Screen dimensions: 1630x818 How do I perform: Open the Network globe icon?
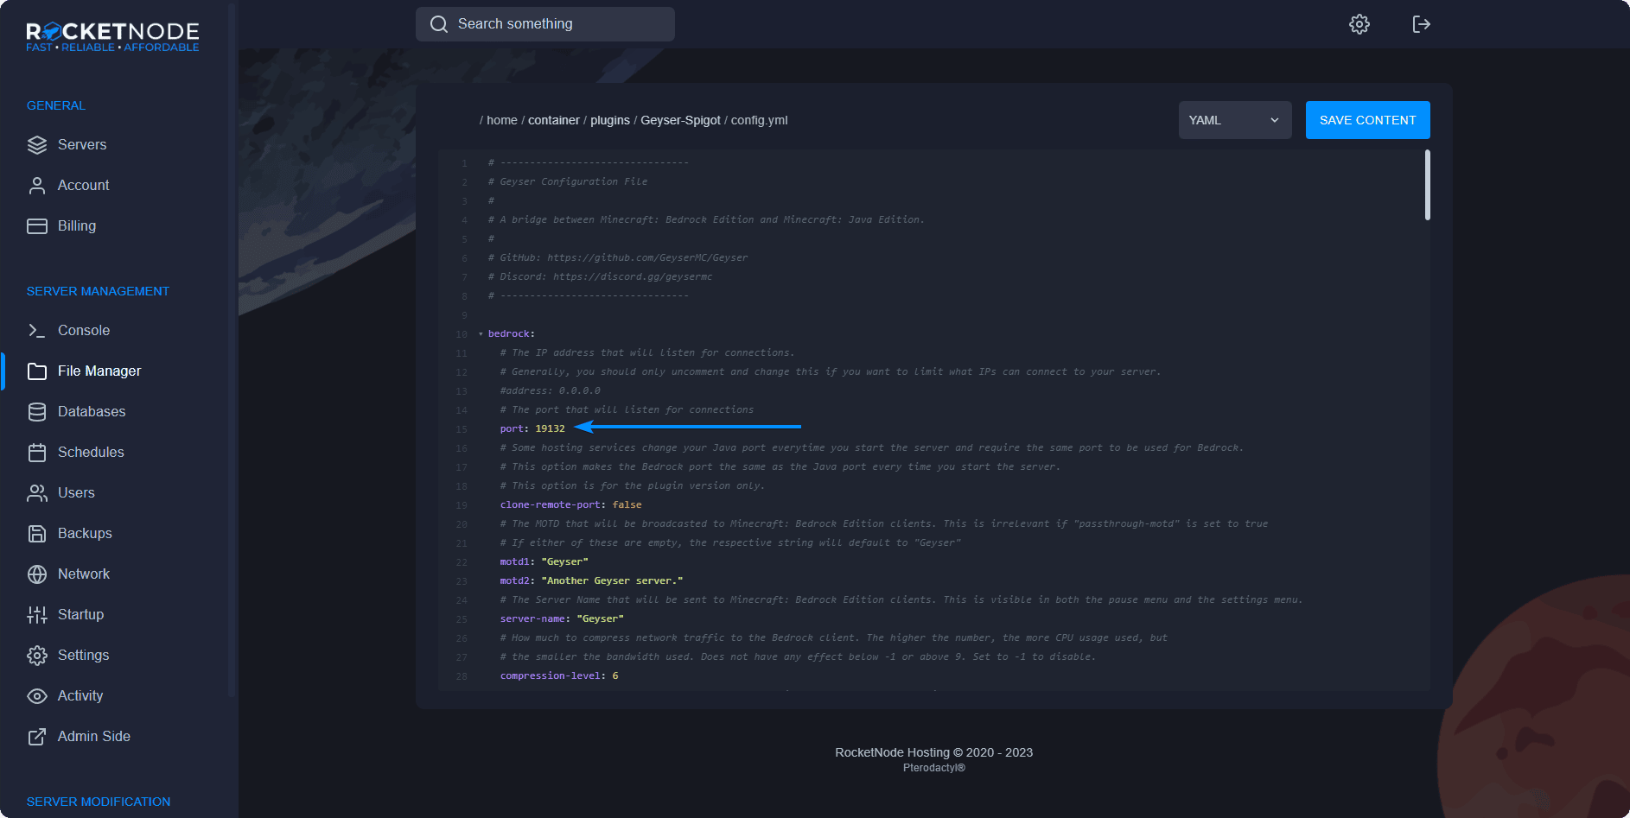tap(37, 574)
